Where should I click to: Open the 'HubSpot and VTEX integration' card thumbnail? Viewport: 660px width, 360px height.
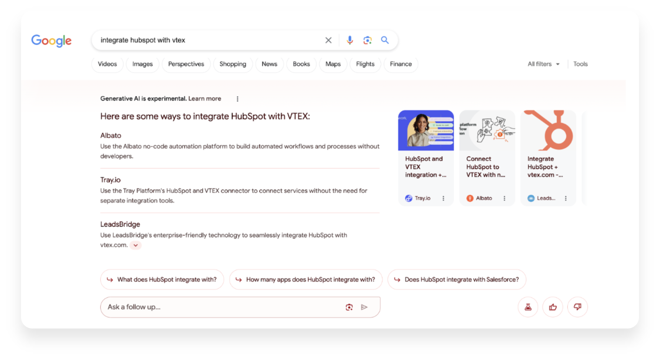(426, 131)
